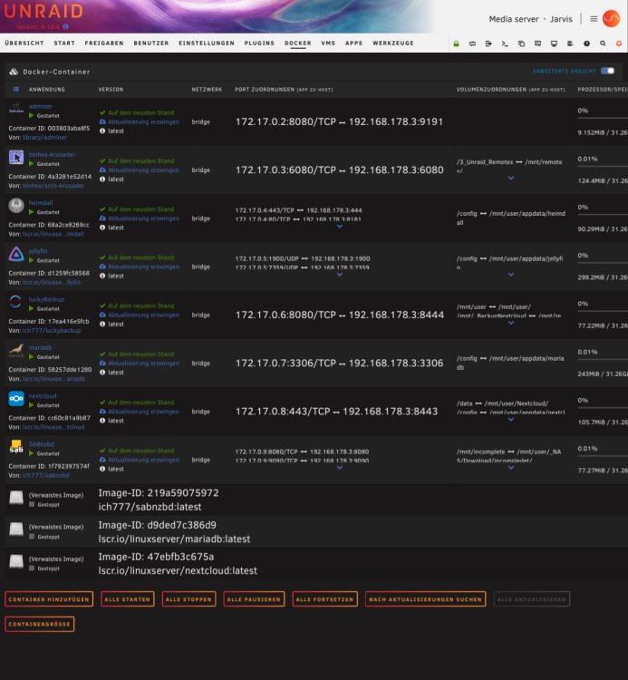Open the VMs tab
This screenshot has height=680, width=628.
pos(328,43)
